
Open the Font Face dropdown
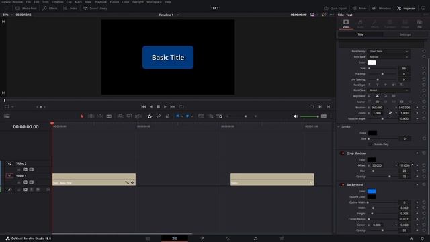click(x=388, y=57)
